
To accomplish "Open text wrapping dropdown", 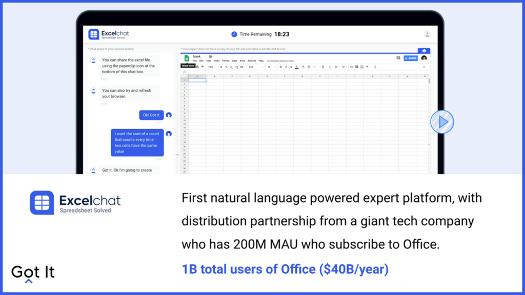I will coord(337,67).
